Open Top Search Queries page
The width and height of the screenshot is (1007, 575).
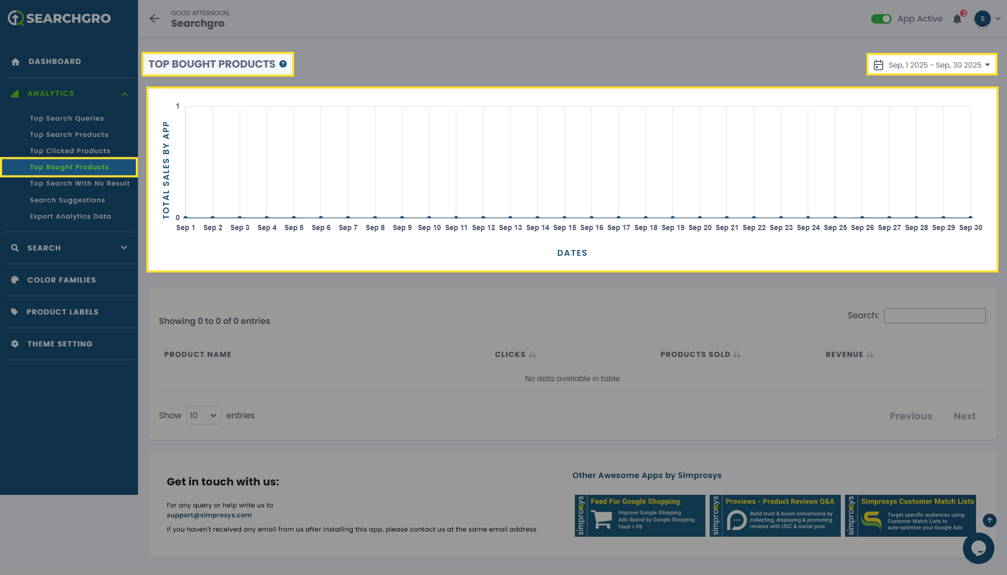[67, 118]
